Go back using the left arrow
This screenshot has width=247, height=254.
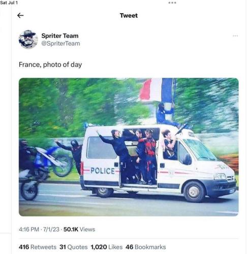click(20, 16)
